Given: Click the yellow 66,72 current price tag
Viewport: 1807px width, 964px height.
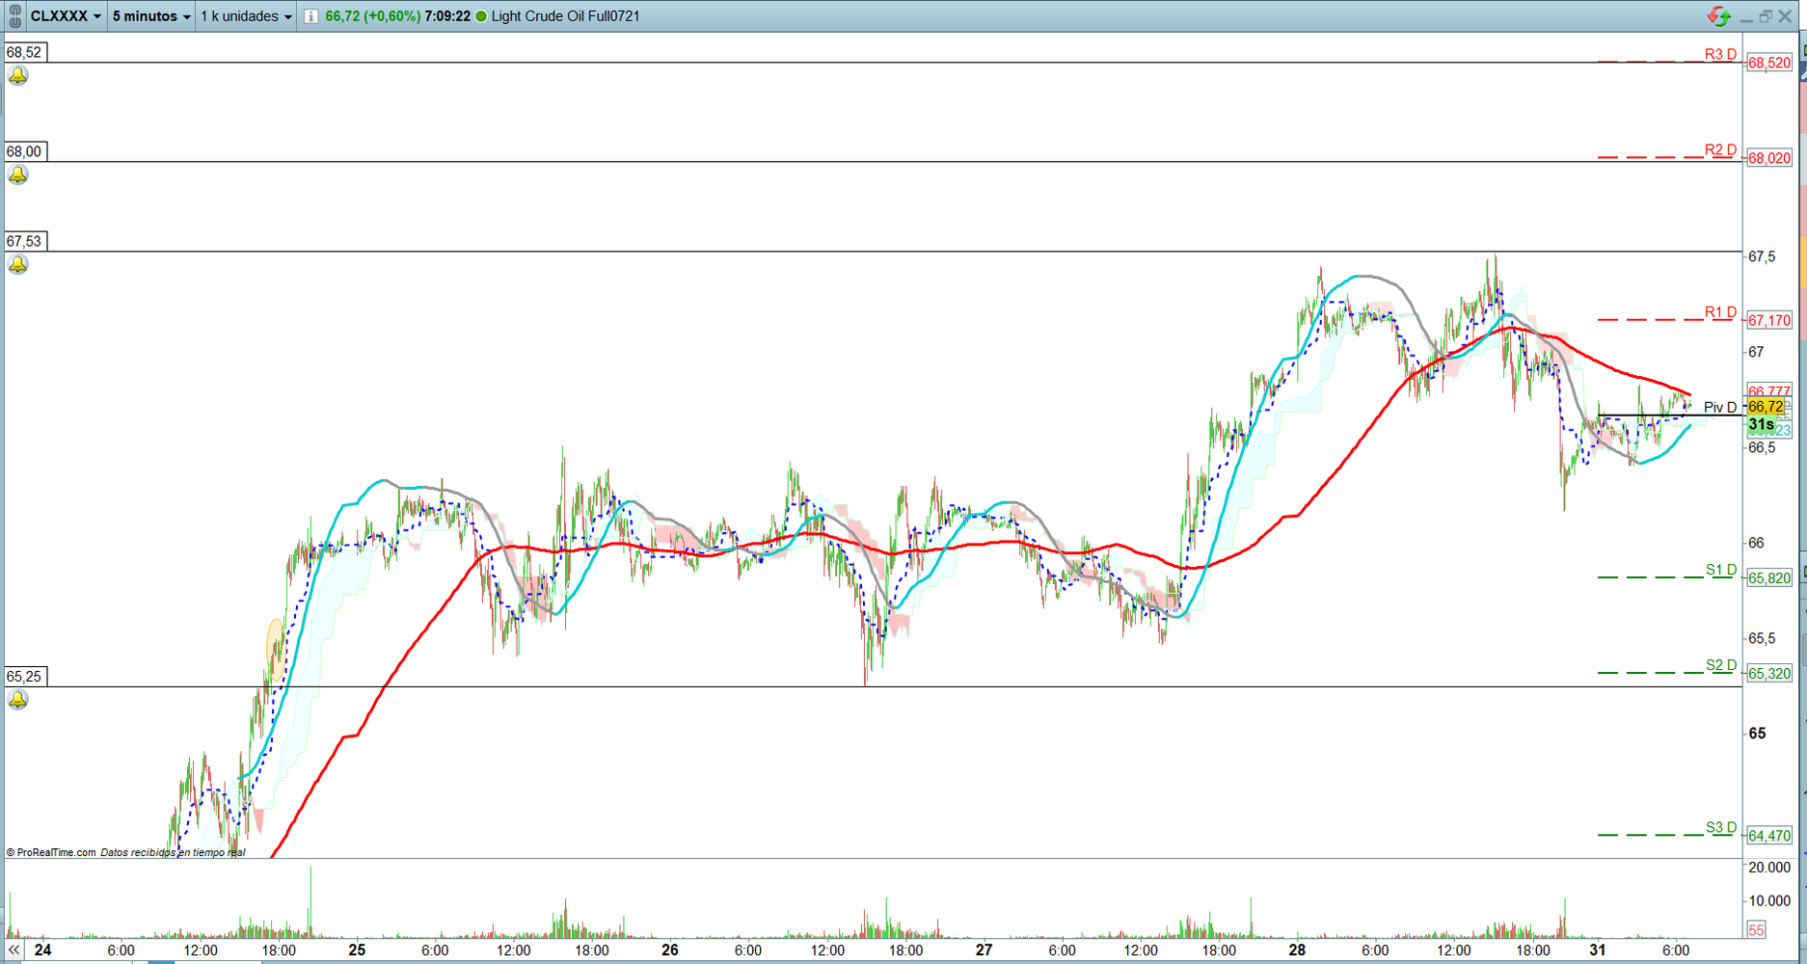Looking at the screenshot, I should pos(1766,407).
